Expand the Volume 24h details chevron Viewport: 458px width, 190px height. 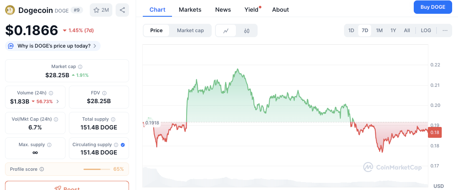click(x=58, y=101)
